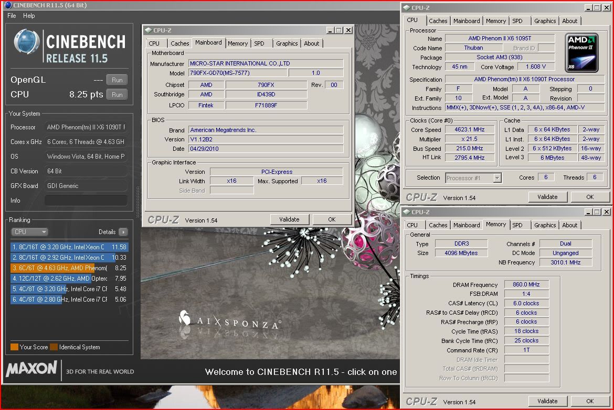The width and height of the screenshot is (614, 410).
Task: Open the Processor #1 selection dropdown
Action: pos(473,178)
